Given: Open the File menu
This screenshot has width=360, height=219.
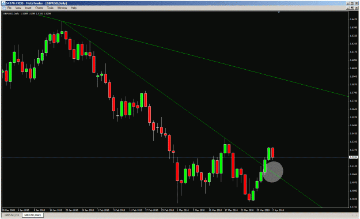Looking at the screenshot, I should [x=9, y=8].
